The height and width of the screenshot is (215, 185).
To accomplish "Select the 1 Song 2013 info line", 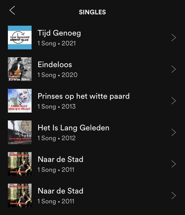I will 57,106.
